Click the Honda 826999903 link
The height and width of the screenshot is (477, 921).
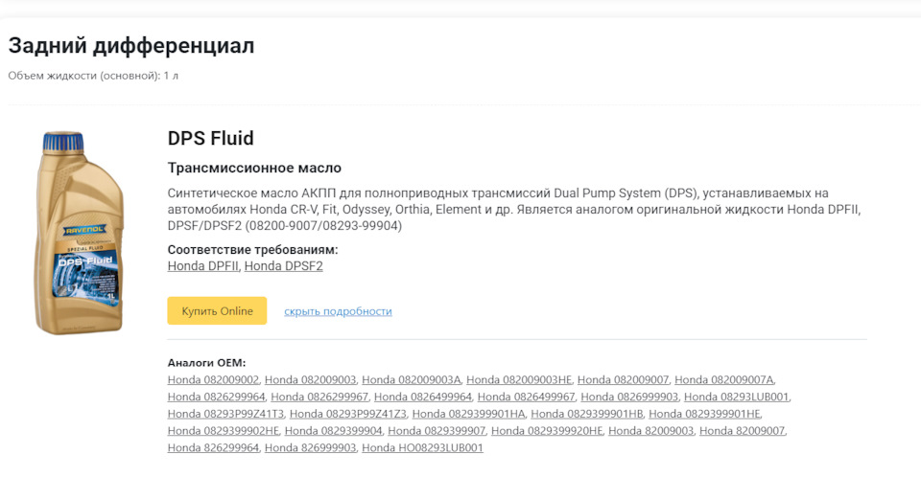310,447
